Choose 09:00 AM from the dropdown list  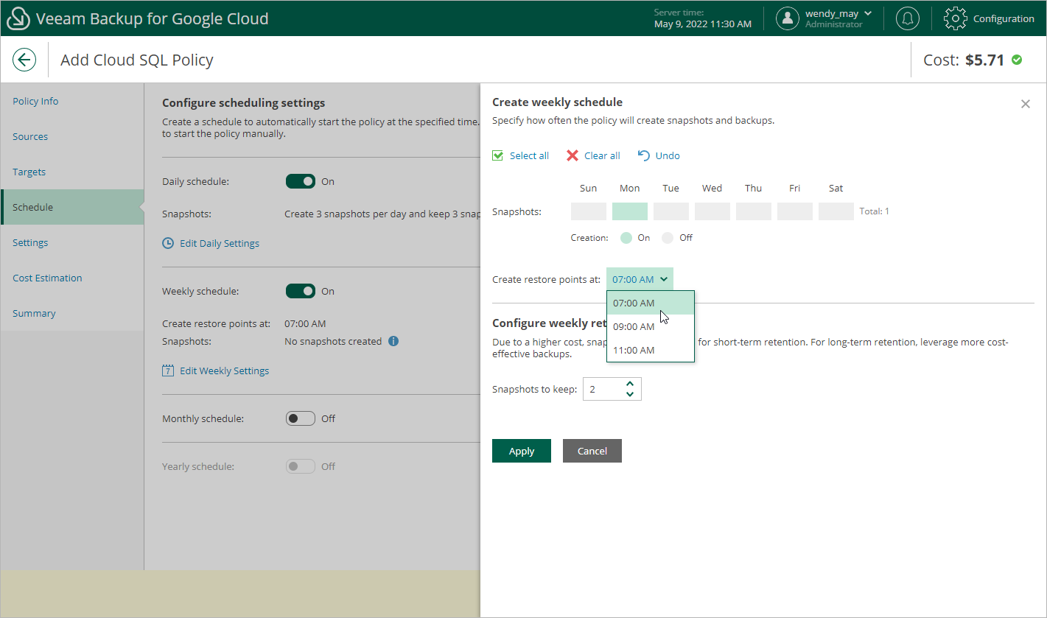tap(651, 326)
